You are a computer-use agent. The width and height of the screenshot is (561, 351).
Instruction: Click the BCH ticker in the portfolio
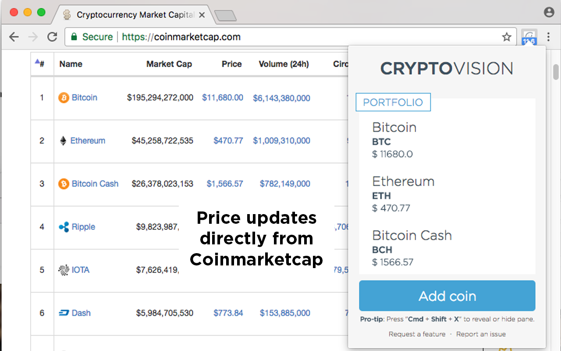click(382, 250)
